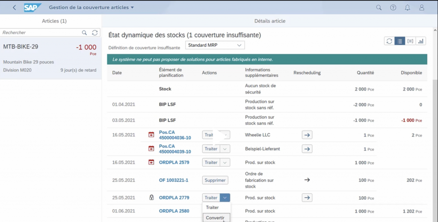Switch to the bracketed detail view
Viewport: 438px width, 222px height.
pyautogui.click(x=410, y=41)
